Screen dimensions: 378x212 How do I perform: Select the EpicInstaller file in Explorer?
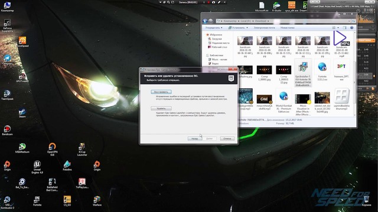(303, 73)
